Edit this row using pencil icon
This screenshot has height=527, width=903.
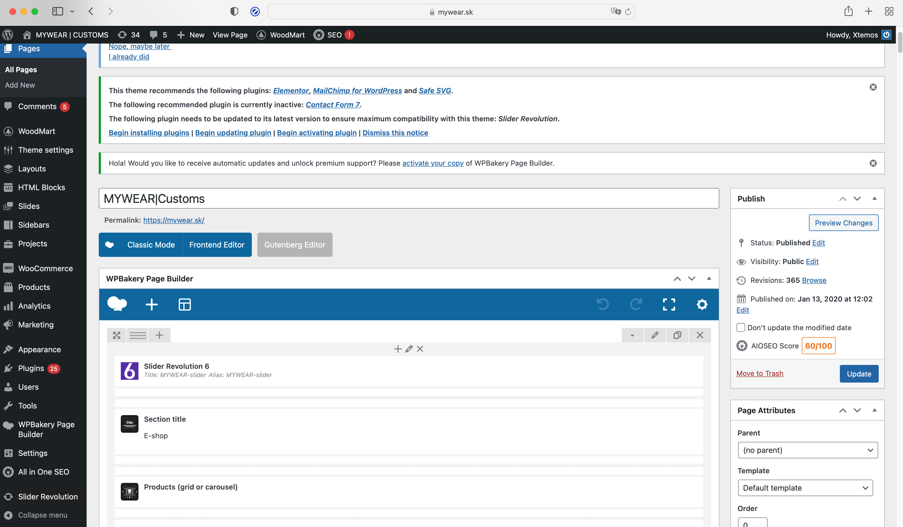(655, 335)
